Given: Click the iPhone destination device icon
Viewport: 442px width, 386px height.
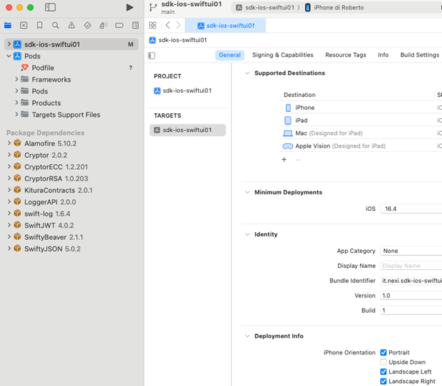Looking at the screenshot, I should (x=288, y=108).
